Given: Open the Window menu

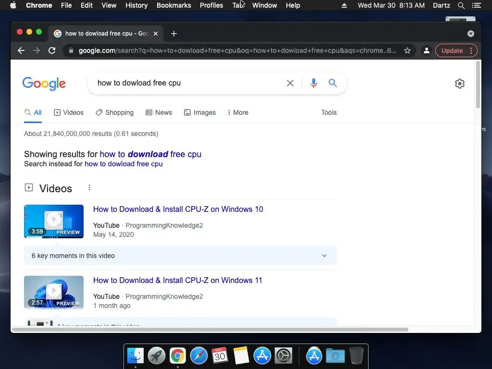Looking at the screenshot, I should [265, 5].
